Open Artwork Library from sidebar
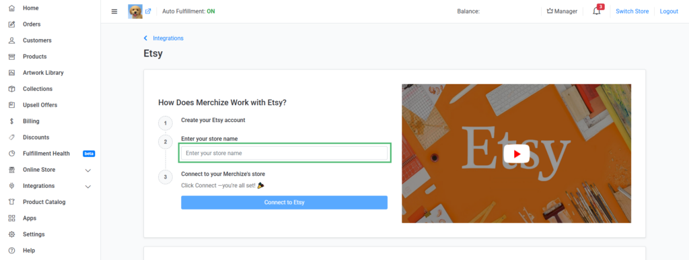This screenshot has width=689, height=260. click(x=43, y=73)
